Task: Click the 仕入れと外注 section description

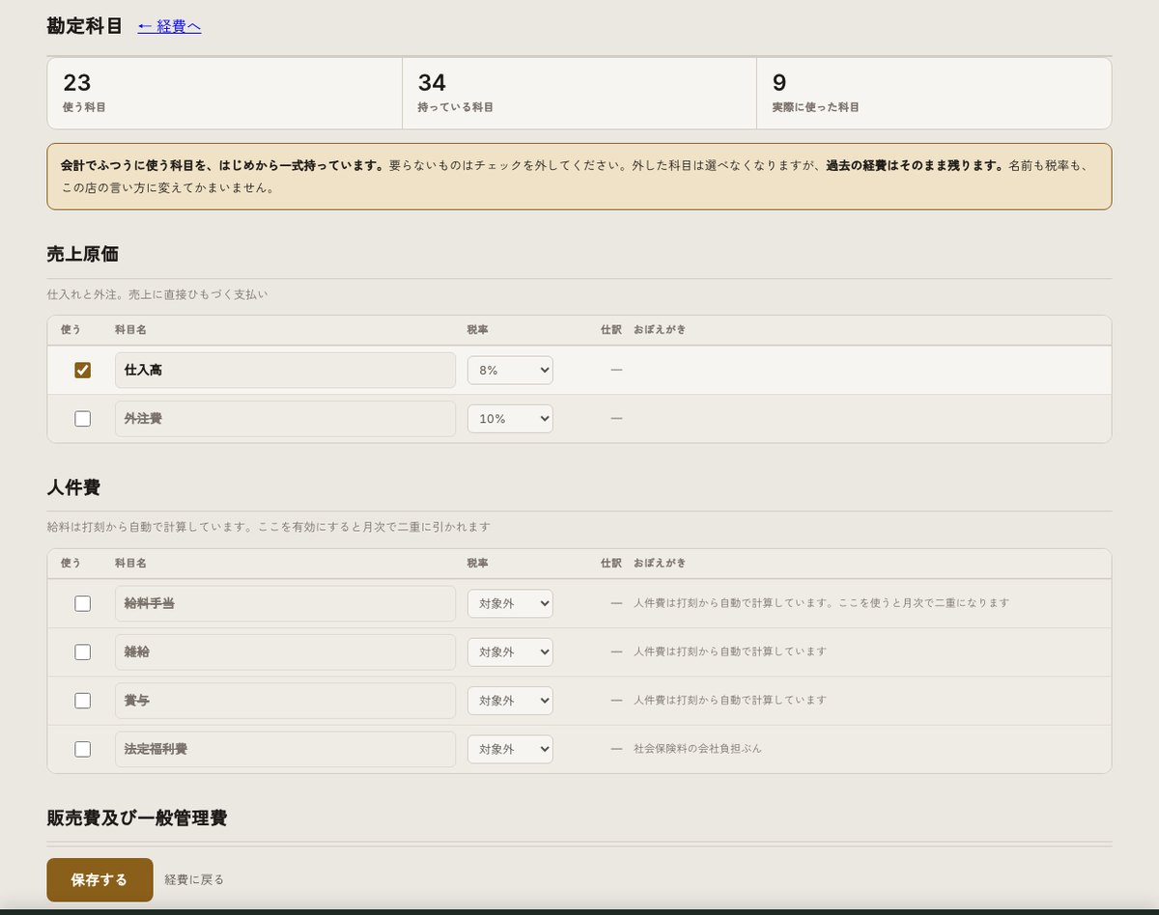Action: 157,294
